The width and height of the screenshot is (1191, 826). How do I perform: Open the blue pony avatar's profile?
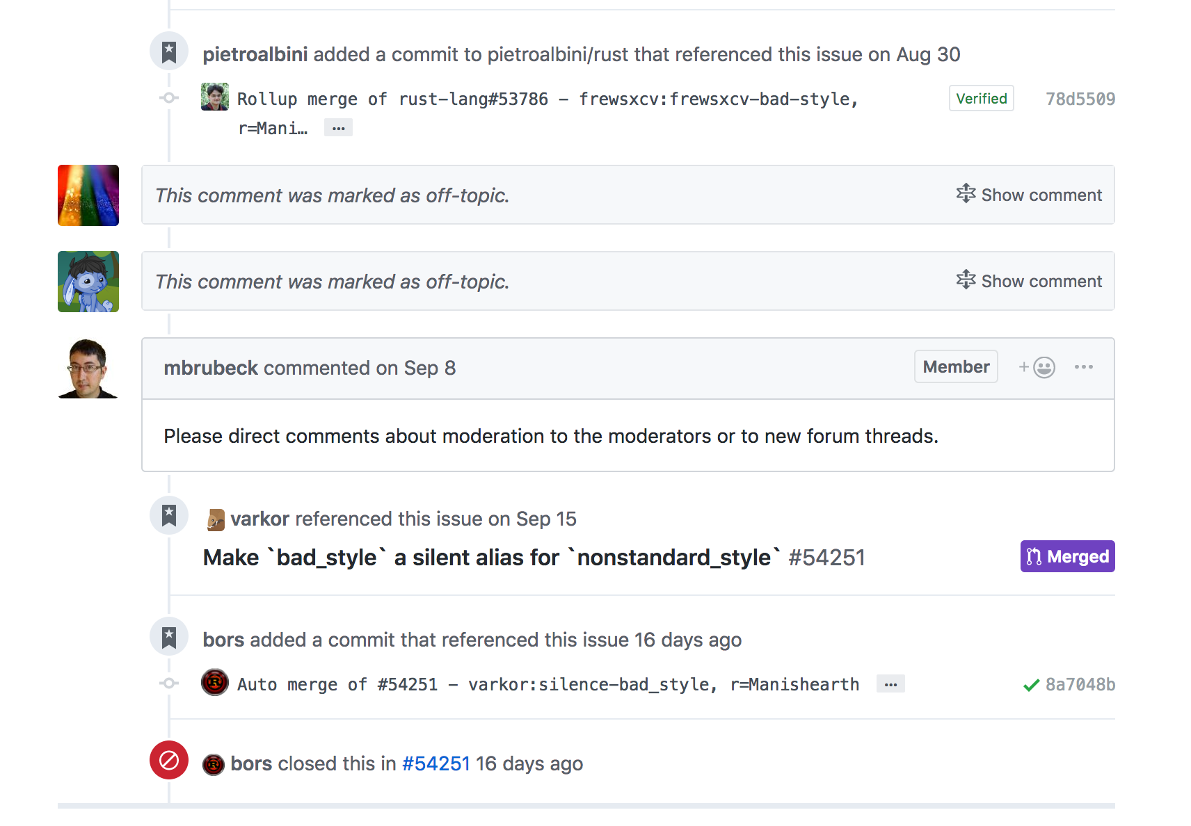click(x=88, y=282)
